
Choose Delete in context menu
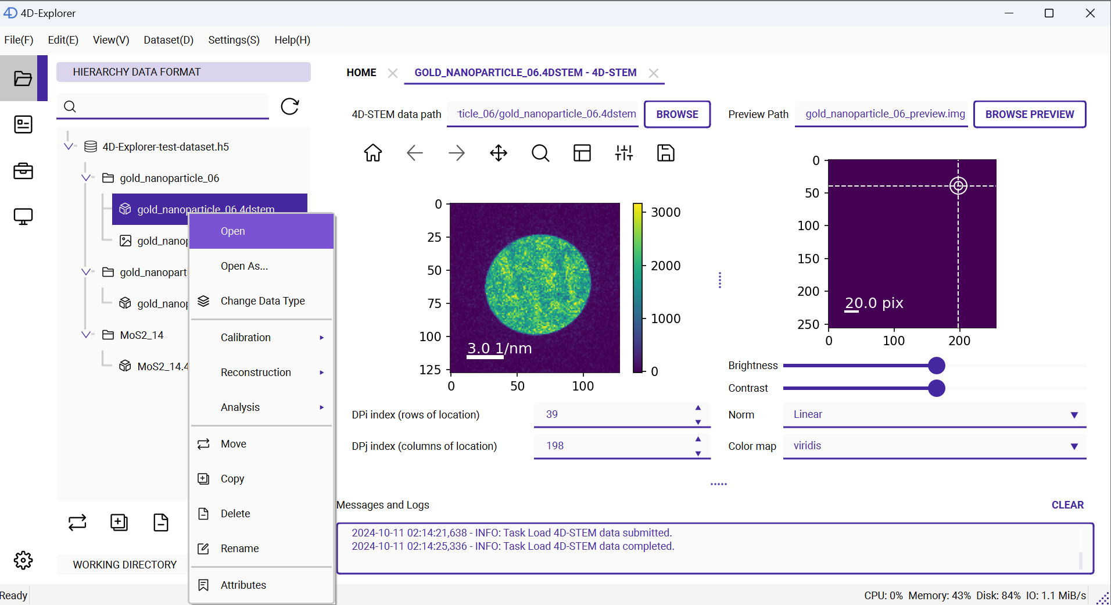[x=261, y=514]
